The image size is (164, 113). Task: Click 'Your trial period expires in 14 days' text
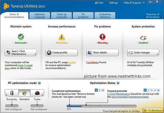coord(122,111)
